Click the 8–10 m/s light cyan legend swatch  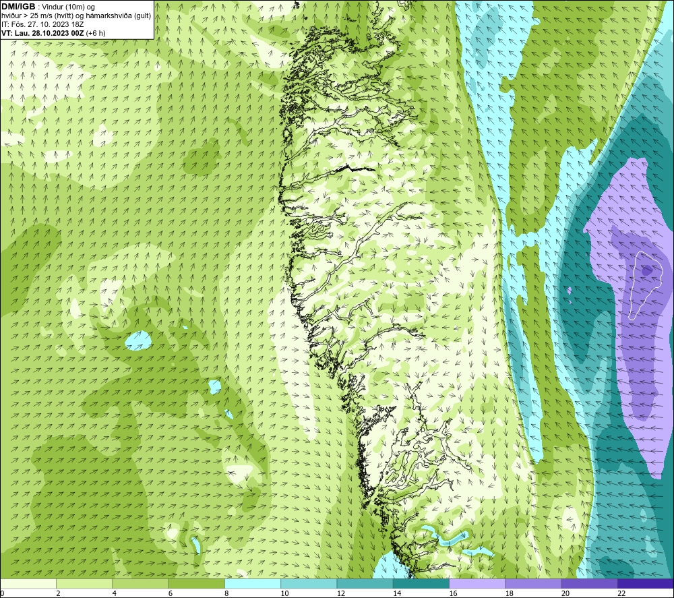(253, 583)
